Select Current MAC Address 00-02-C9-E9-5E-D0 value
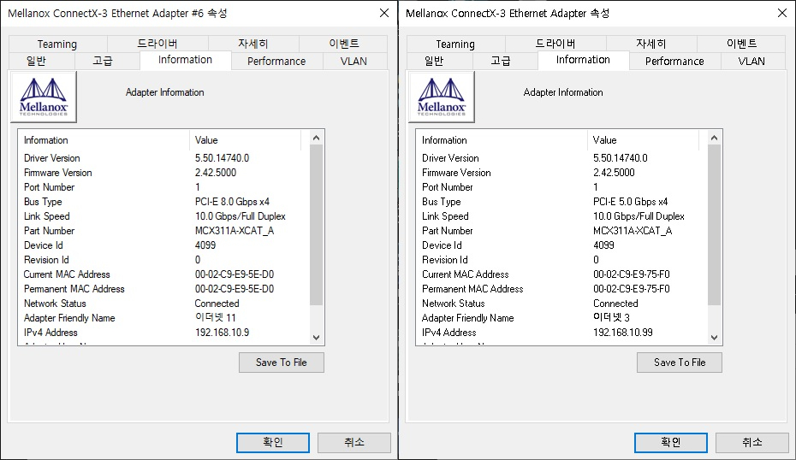 (235, 274)
